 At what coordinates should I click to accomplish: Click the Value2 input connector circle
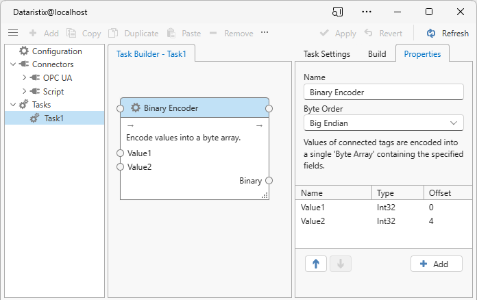[121, 166]
